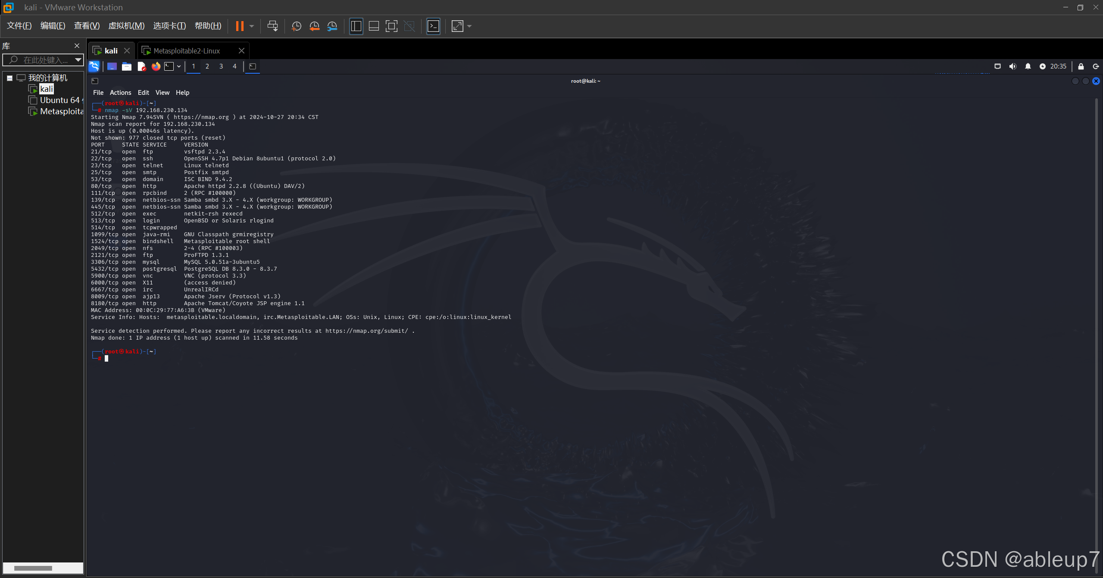Click the 20:35 clock in Kali panel
The image size is (1103, 578).
click(x=1058, y=66)
